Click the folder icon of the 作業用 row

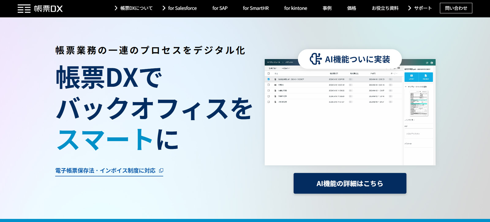pos(275,85)
